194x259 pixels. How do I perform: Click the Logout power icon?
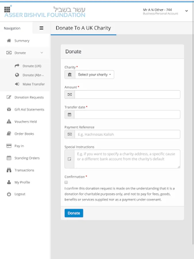pos(9,194)
